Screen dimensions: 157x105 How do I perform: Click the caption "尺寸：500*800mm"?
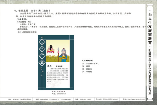59,94
